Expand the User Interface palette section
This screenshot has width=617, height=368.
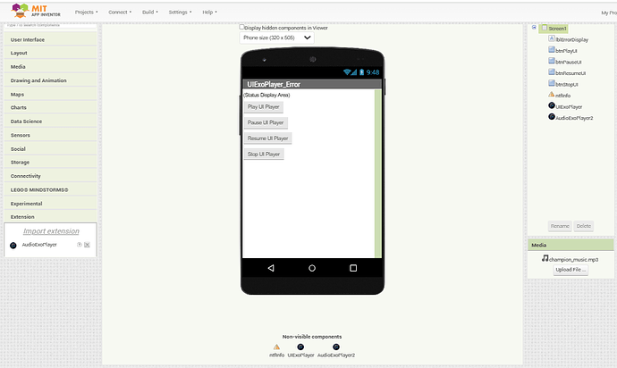click(50, 39)
